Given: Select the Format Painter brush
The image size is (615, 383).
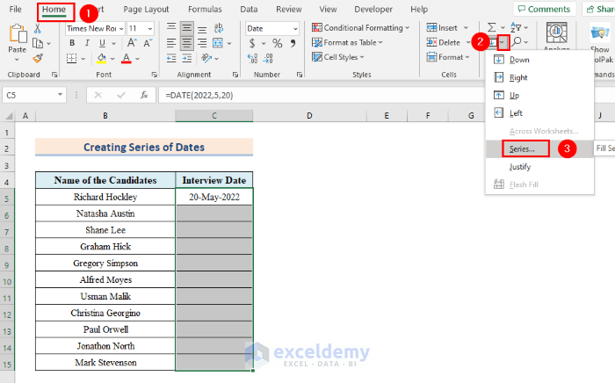Looking at the screenshot, I should click(x=38, y=58).
